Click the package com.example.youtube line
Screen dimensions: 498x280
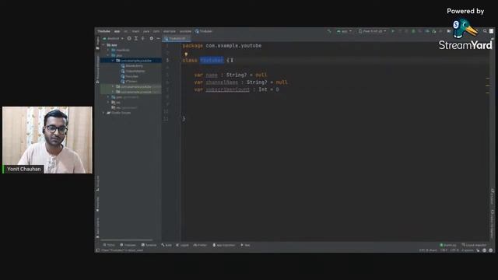click(x=222, y=46)
